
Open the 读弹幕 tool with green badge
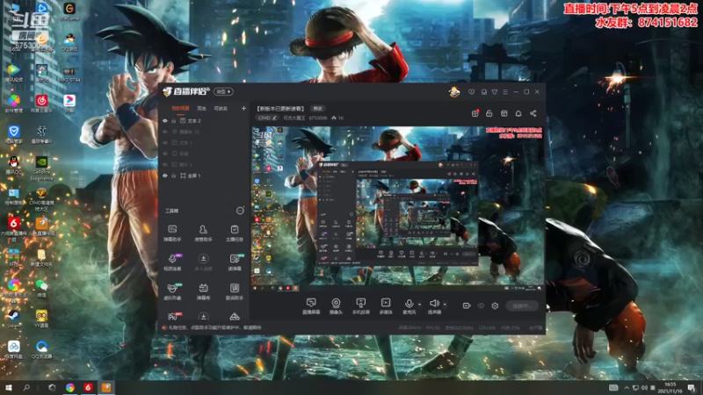click(235, 262)
